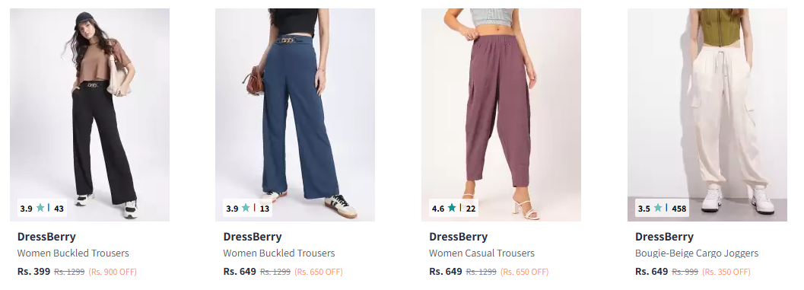The height and width of the screenshot is (290, 804).
Task: Click the 22 ratings count badge
Action: 471,209
